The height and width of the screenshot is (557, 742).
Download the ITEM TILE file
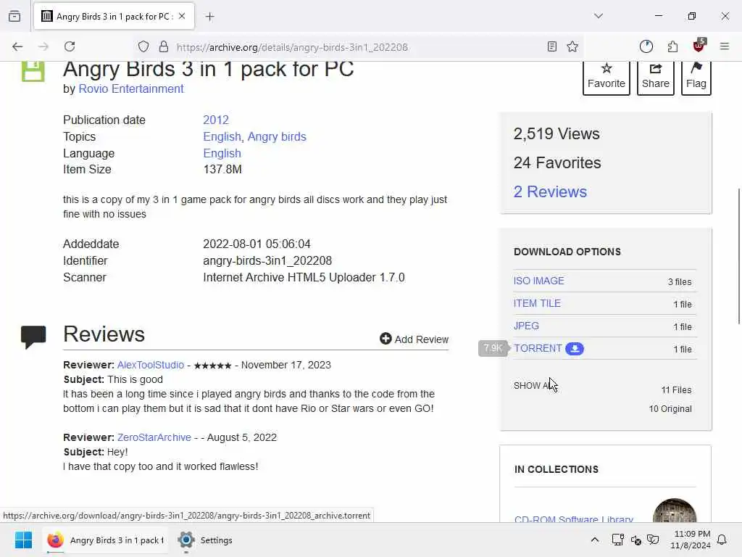pyautogui.click(x=537, y=303)
